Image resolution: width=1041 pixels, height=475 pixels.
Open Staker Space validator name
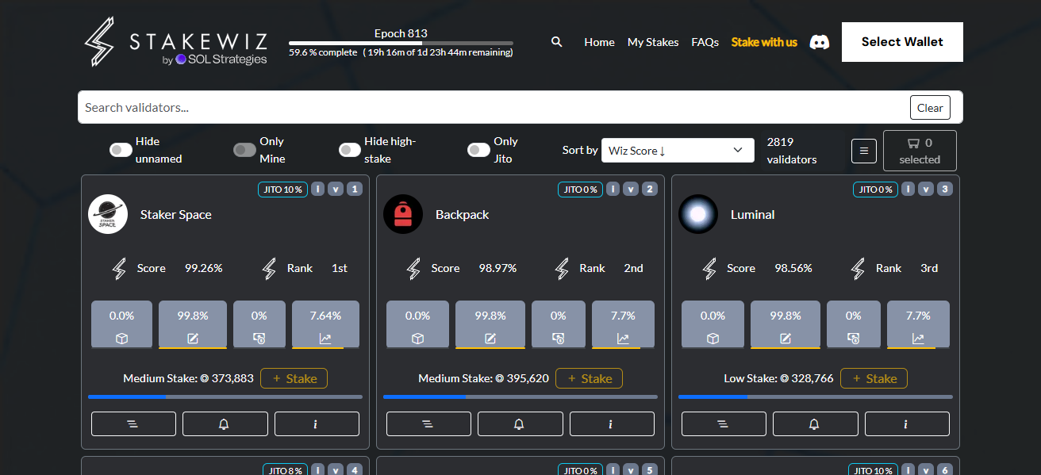pos(176,214)
